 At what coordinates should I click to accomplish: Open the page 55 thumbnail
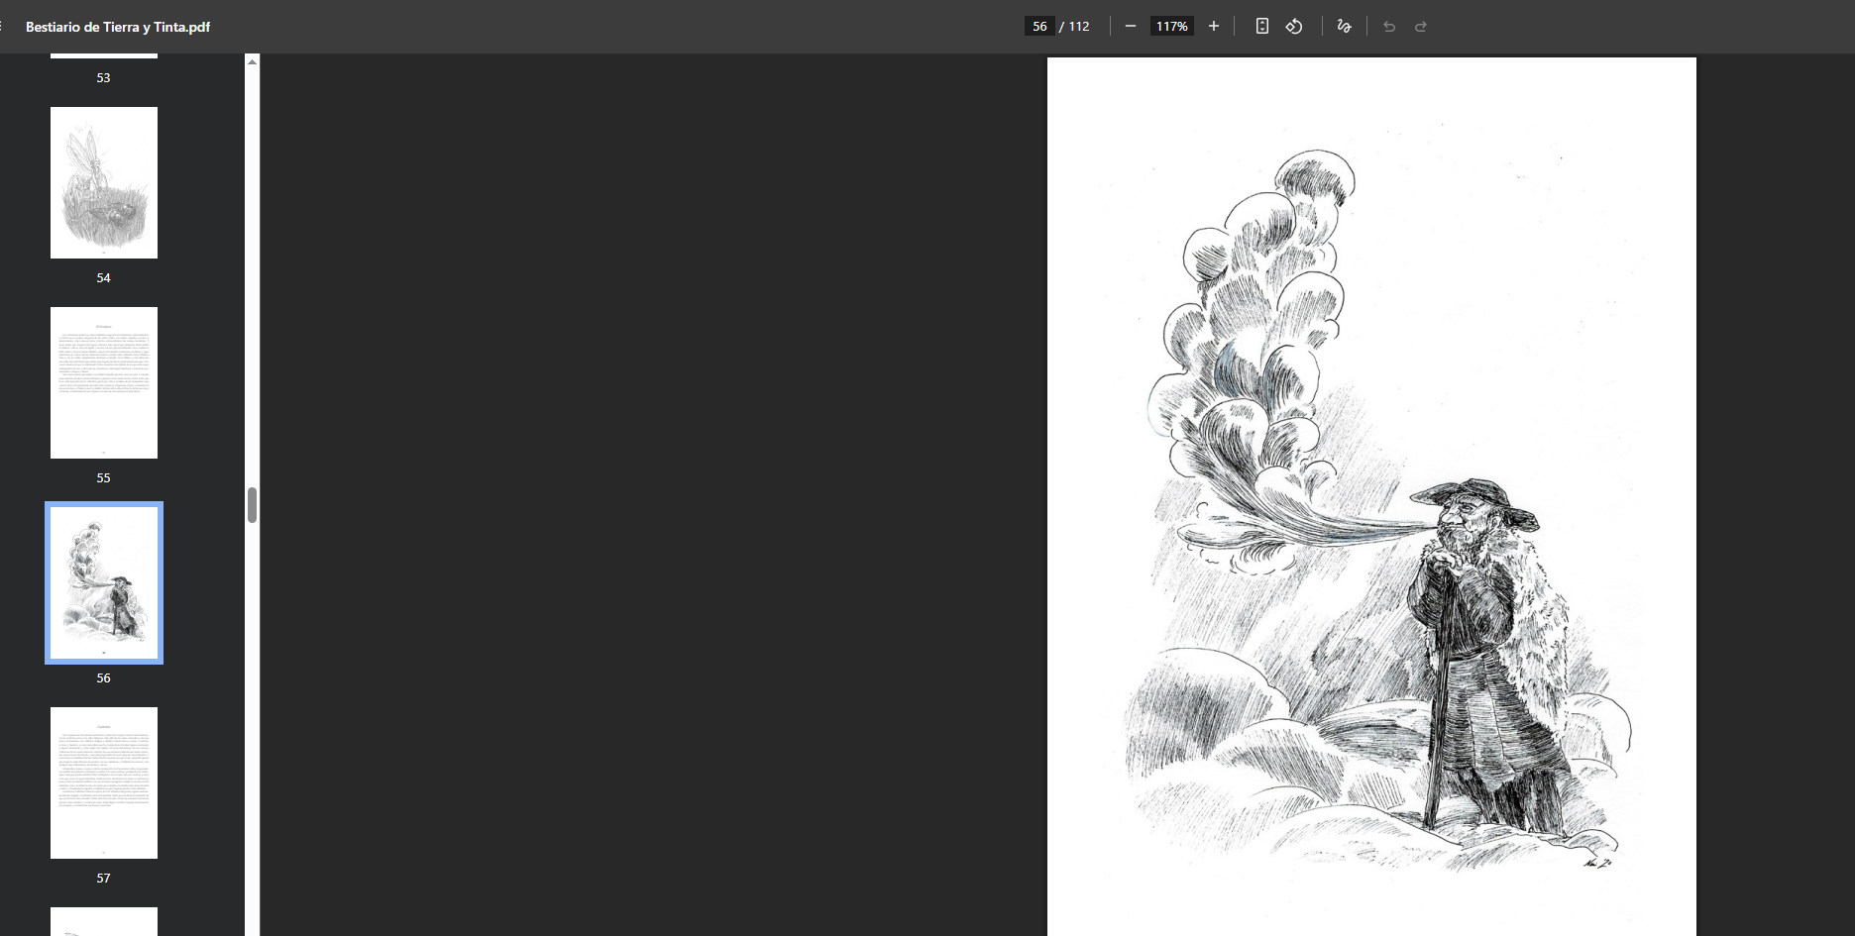click(104, 382)
